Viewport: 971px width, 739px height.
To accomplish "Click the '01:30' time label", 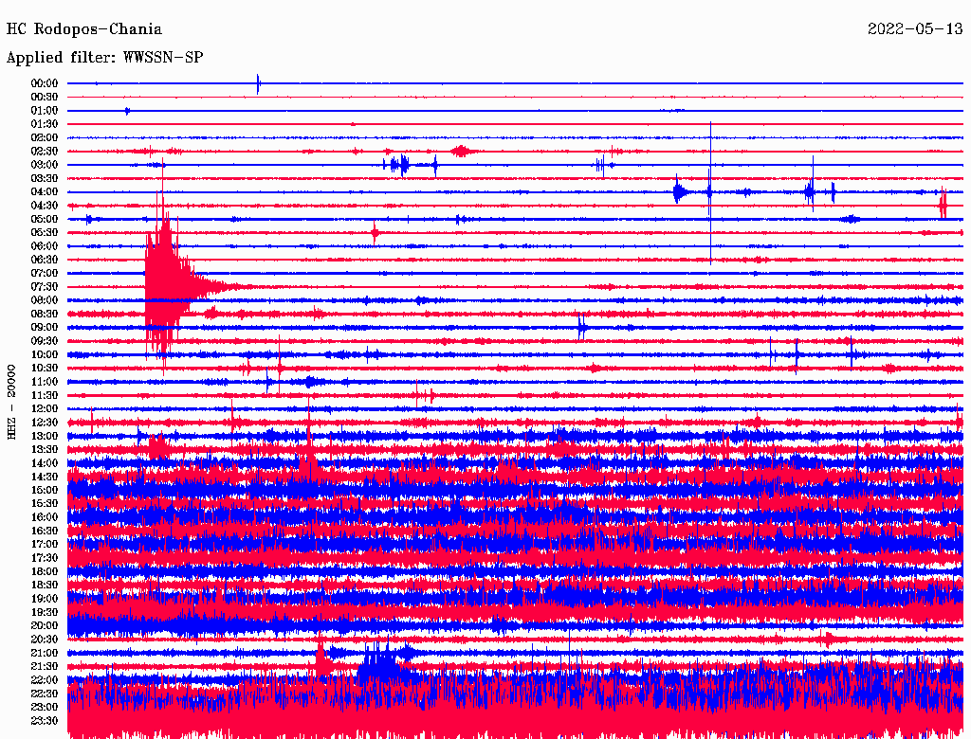I will click(x=45, y=124).
